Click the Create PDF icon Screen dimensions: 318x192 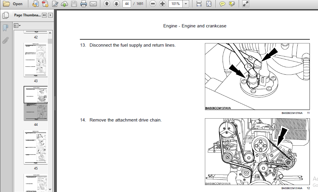(x=45, y=4)
